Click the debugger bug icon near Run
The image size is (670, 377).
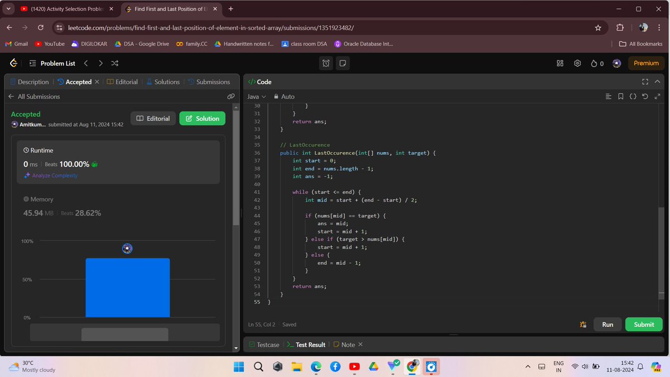[x=583, y=324]
